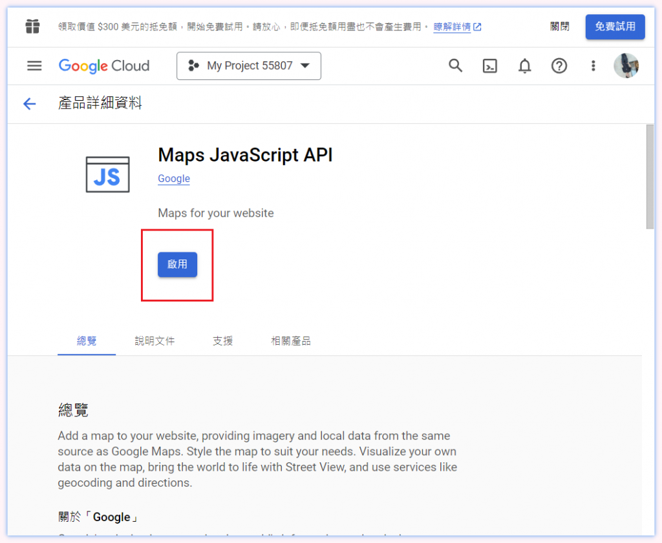Click the 啟用 enable button
The height and width of the screenshot is (543, 662).
[x=177, y=264]
